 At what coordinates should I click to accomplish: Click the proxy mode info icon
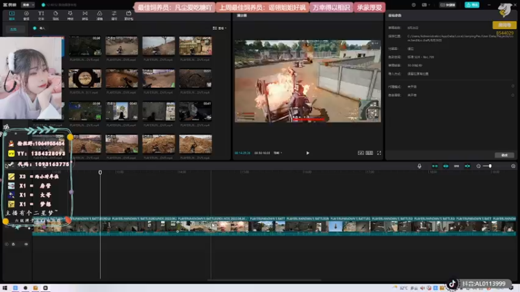[x=513, y=86]
